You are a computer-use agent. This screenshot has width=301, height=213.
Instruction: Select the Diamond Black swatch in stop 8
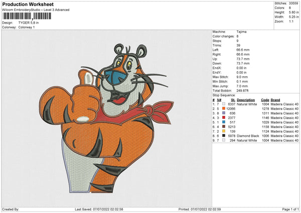[x=224, y=136]
